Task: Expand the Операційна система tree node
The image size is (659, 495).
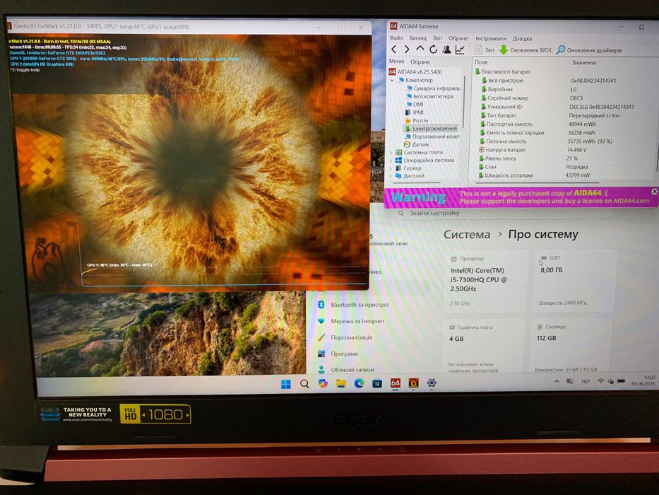Action: coord(391,161)
